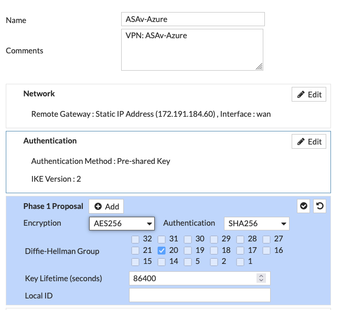Click the Local ID input field
This screenshot has width=342, height=310.
[199, 295]
